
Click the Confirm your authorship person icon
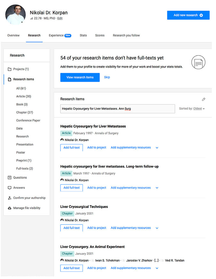pos(10,198)
